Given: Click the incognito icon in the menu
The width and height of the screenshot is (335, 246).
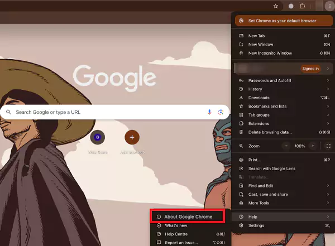Looking at the screenshot, I should pos(241,53).
